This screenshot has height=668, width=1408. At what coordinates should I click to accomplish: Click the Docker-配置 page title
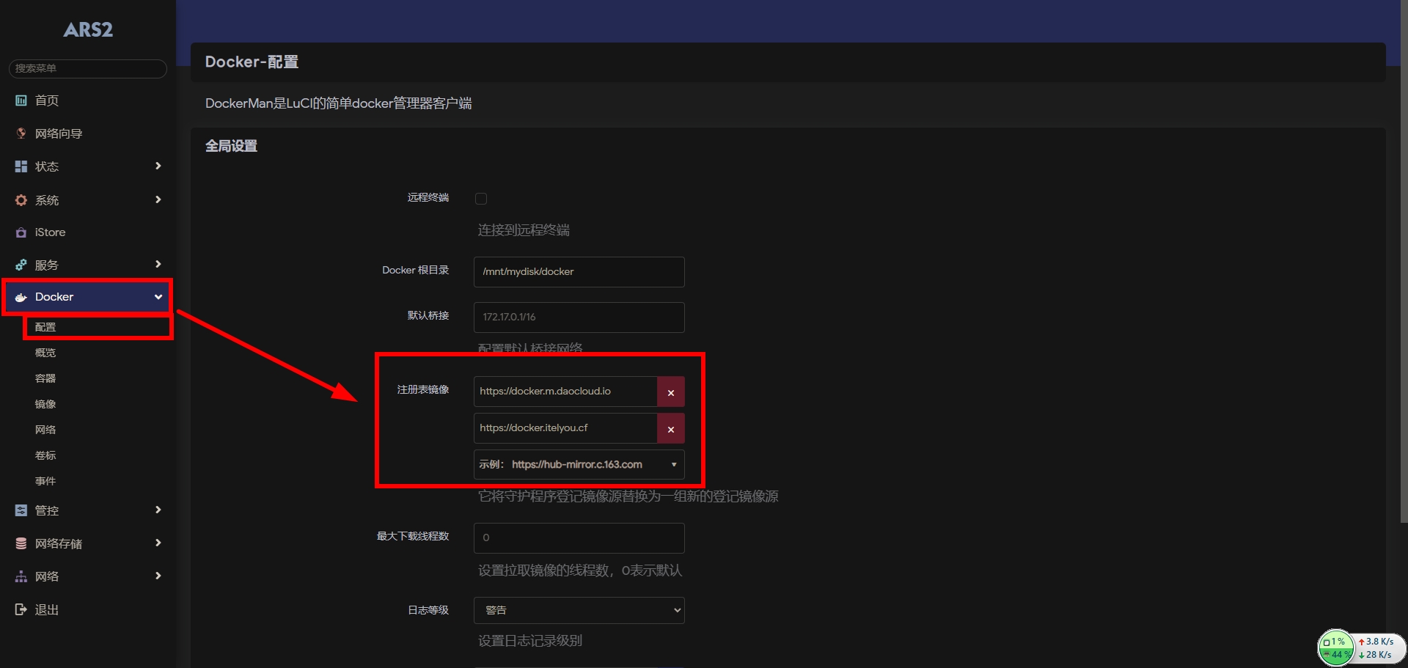252,62
